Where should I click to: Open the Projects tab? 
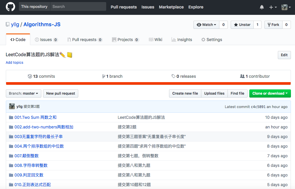point(125,40)
